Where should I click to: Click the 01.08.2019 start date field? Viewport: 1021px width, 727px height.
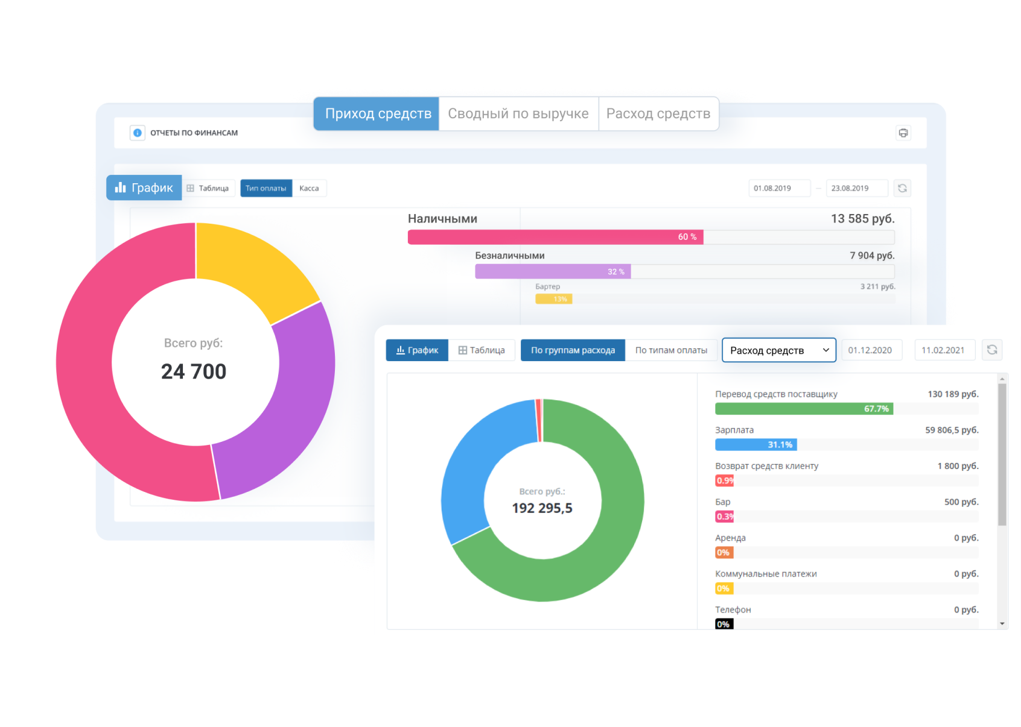(779, 188)
